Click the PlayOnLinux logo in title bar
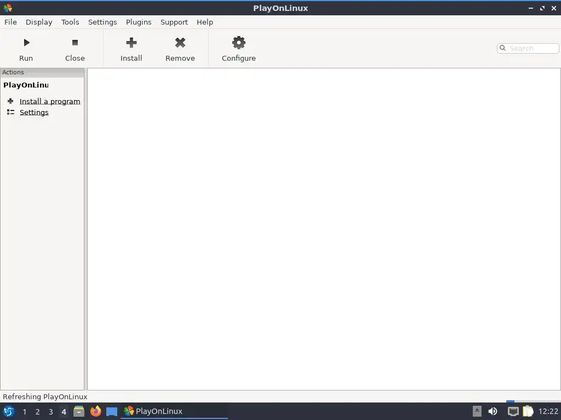 (x=8, y=8)
